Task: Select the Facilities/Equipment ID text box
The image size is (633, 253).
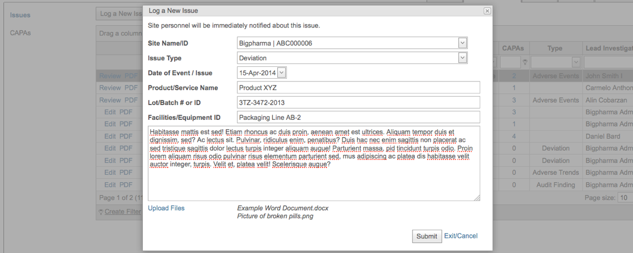Action: click(x=358, y=117)
